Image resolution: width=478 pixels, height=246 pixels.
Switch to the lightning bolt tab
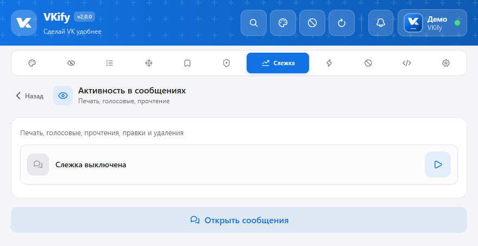click(329, 63)
